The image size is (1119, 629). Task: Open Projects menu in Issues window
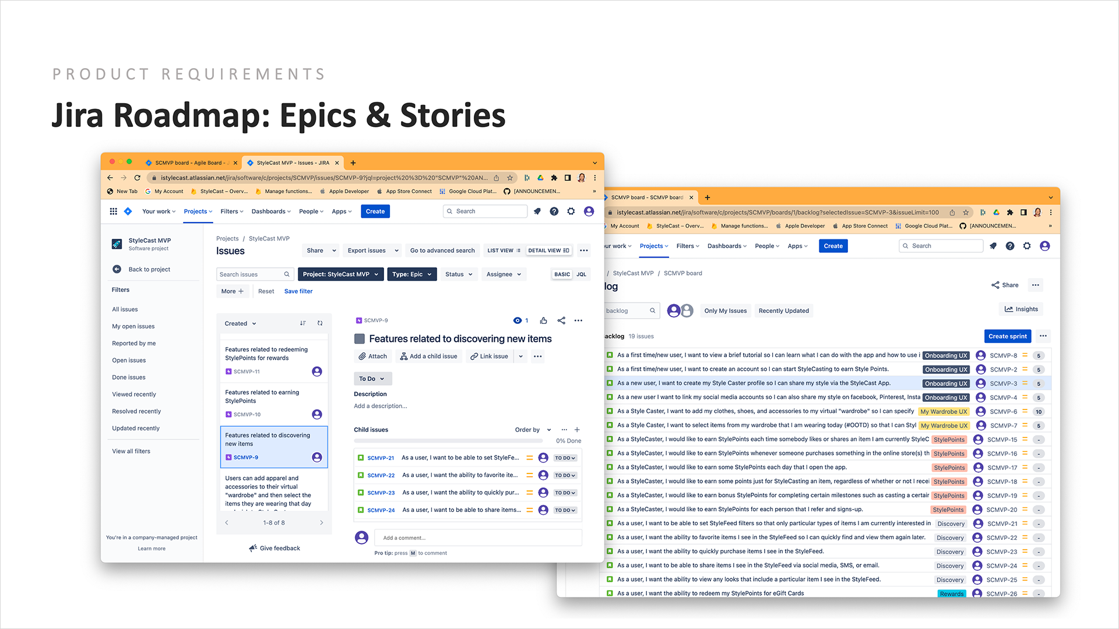[x=198, y=211]
